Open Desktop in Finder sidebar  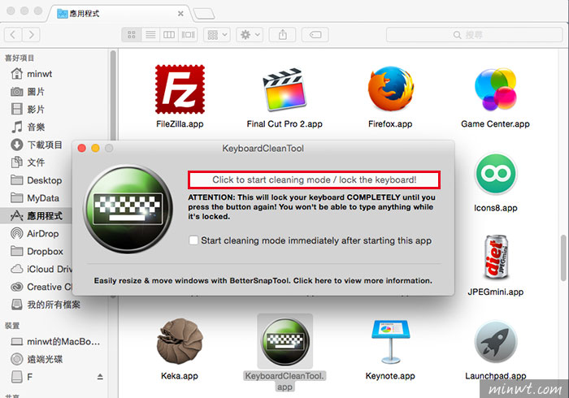[37, 180]
